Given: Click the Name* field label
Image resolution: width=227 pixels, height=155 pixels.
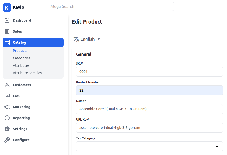Looking at the screenshot, I should (x=81, y=101).
